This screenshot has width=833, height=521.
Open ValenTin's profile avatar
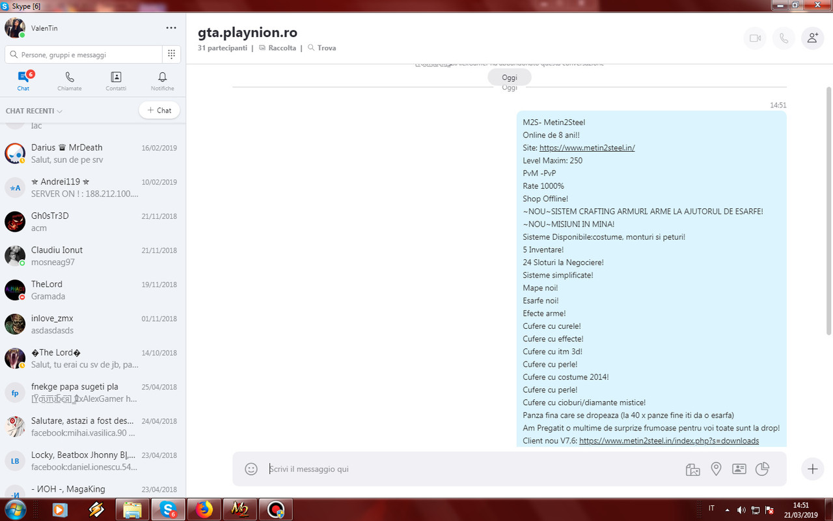tap(14, 28)
